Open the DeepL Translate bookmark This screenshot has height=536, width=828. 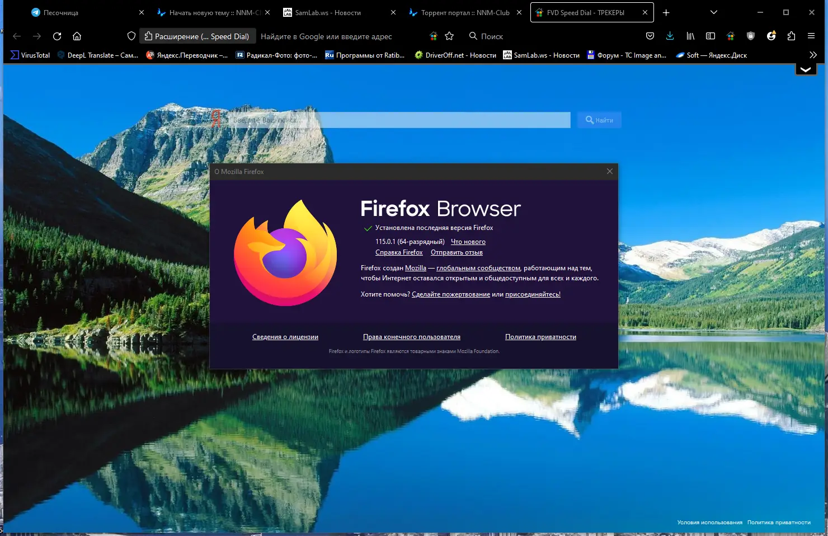98,55
